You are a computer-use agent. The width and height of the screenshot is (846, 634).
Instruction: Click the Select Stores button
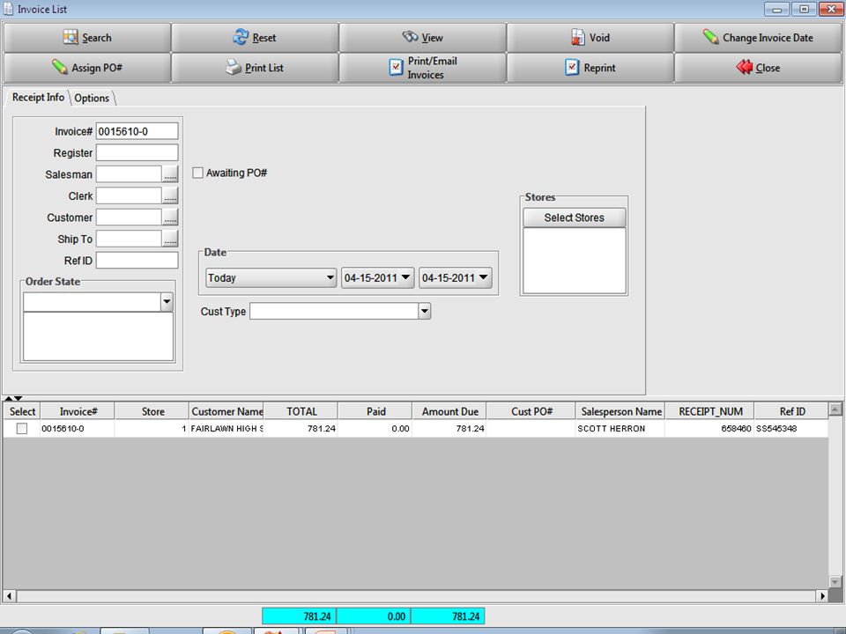point(574,217)
